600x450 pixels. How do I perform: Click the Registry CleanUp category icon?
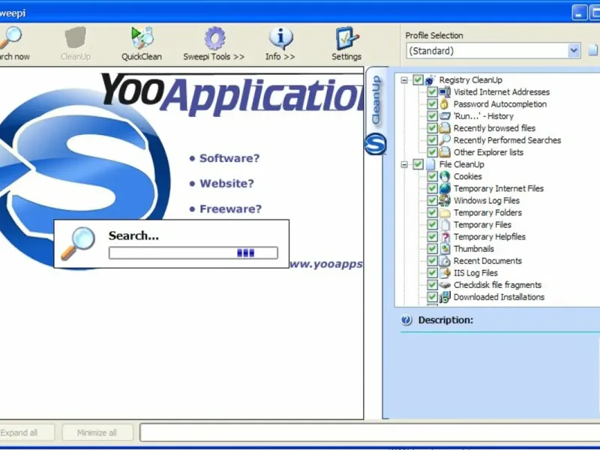[430, 80]
